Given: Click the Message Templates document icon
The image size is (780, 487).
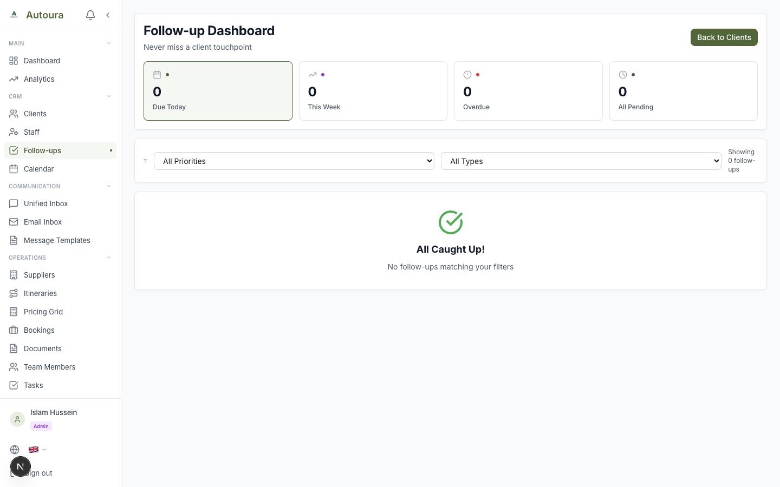Looking at the screenshot, I should (x=14, y=240).
